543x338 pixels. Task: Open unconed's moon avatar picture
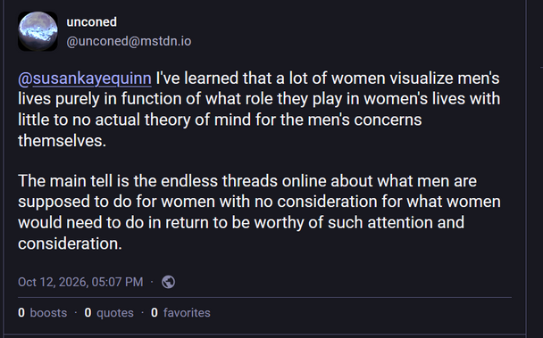point(38,31)
